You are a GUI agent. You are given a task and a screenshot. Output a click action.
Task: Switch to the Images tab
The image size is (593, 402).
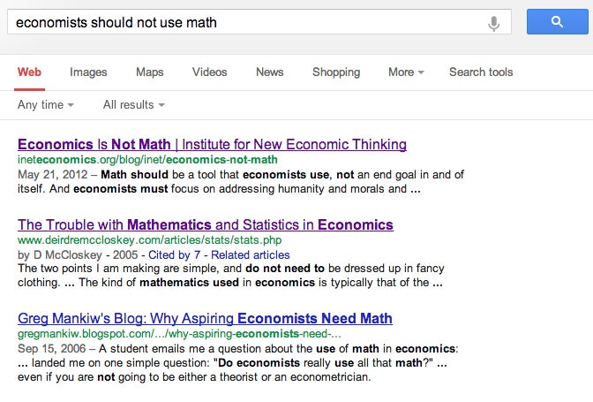[x=88, y=72]
